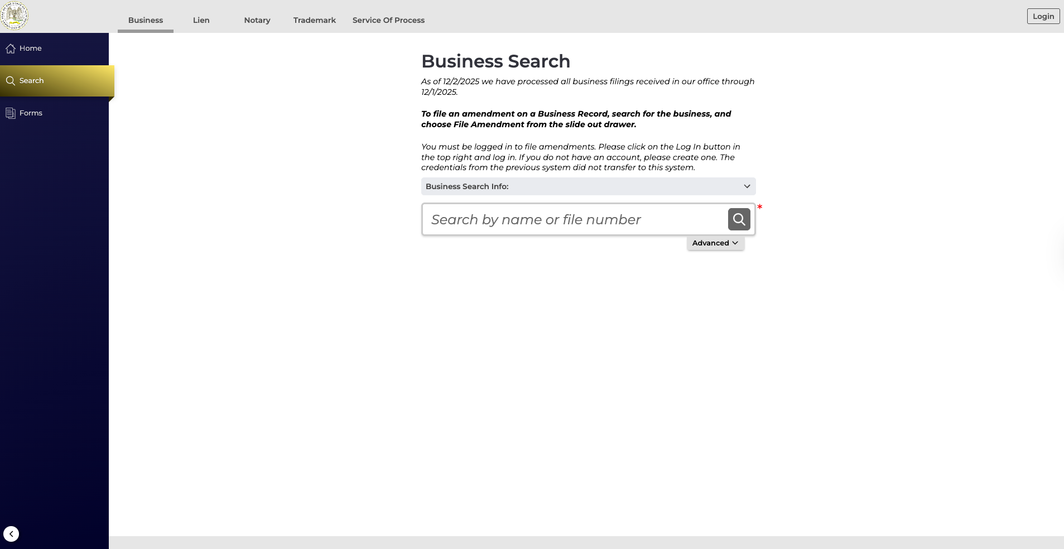Open the Service Of Process tab

[x=388, y=20]
